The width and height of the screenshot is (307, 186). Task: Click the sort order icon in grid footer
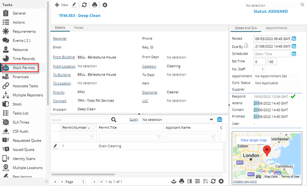coord(205,181)
